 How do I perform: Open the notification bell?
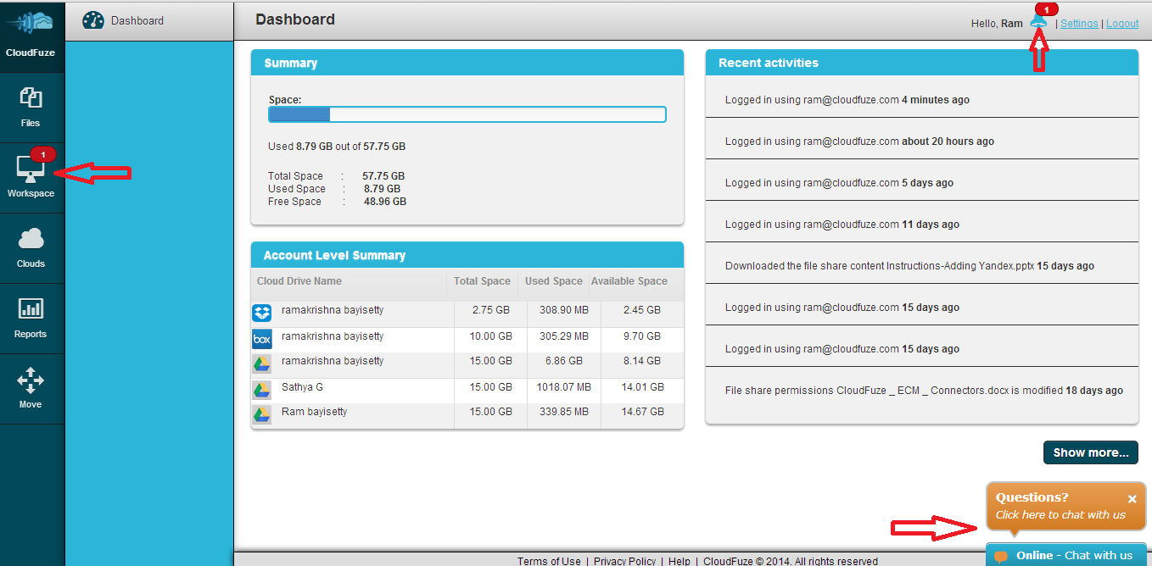pos(1038,22)
